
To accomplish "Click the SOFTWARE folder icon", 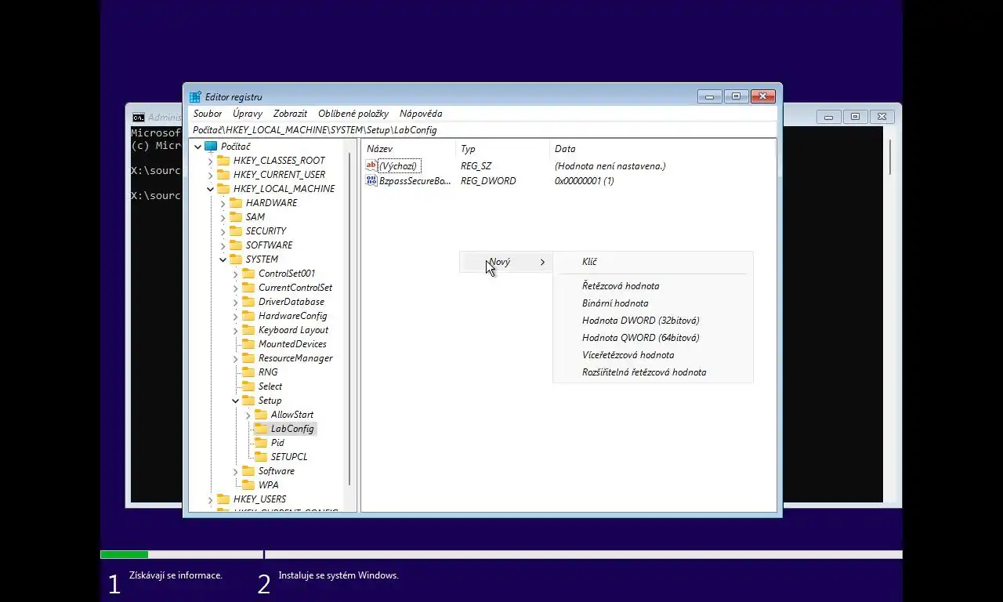I will [x=236, y=245].
